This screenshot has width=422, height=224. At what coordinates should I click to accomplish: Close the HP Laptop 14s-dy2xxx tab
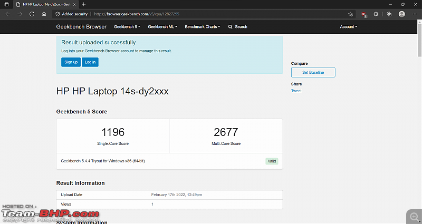[x=74, y=5]
